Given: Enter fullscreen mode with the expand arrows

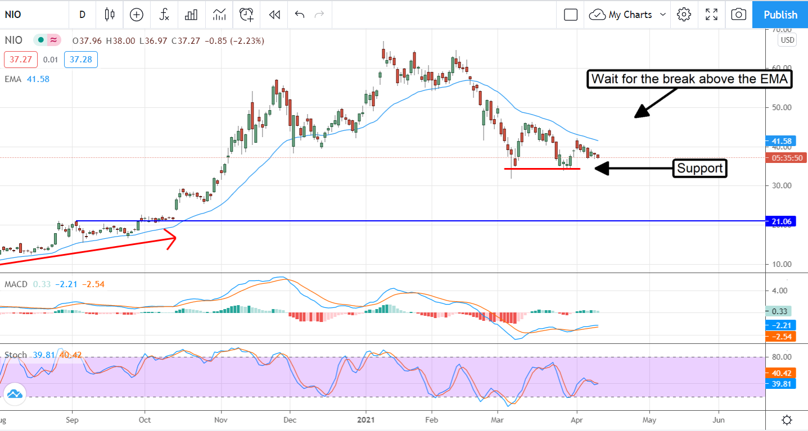Looking at the screenshot, I should point(711,15).
